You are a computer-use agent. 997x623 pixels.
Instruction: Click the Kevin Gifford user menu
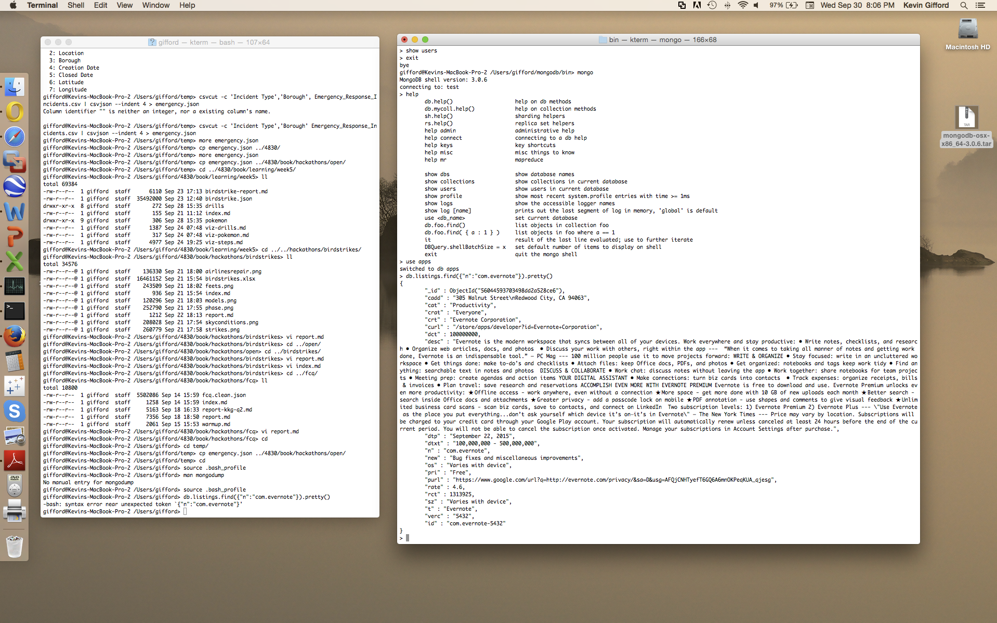click(x=926, y=5)
